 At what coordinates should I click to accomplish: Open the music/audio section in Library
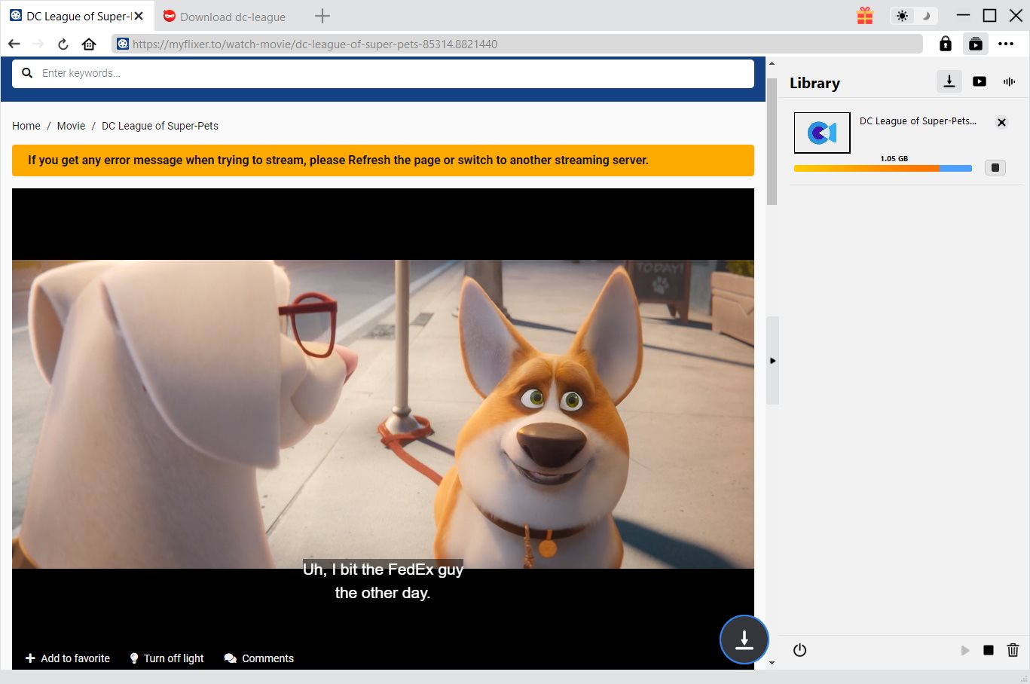tap(1009, 81)
